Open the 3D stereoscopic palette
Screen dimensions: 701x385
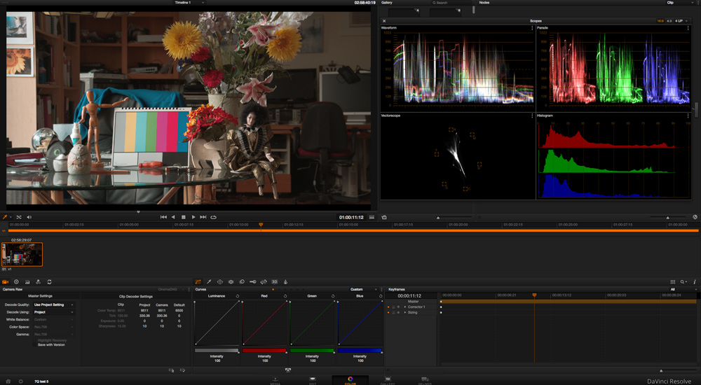click(x=275, y=281)
